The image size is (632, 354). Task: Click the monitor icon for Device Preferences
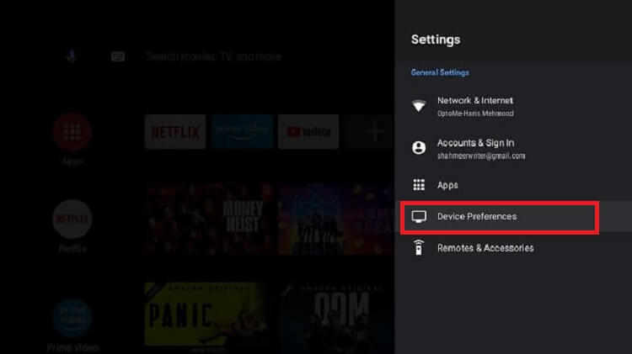(419, 216)
